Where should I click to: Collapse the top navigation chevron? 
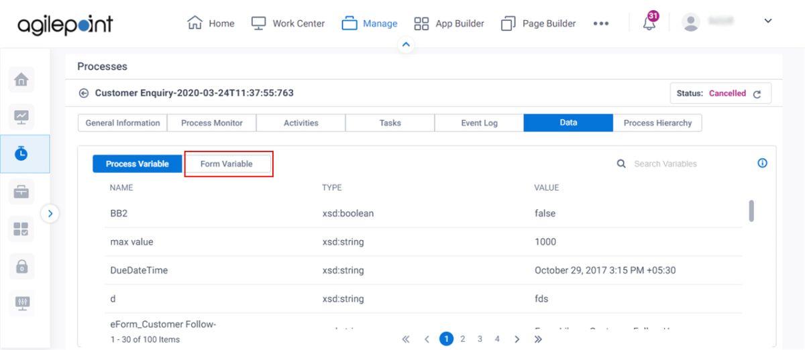405,45
